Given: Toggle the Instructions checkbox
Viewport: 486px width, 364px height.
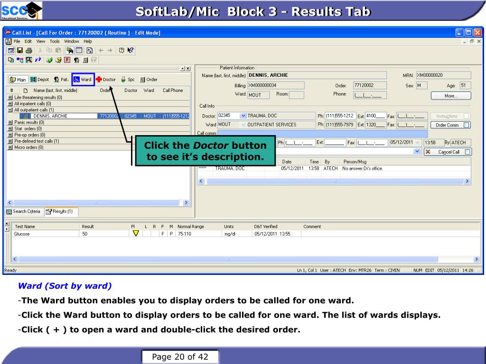Looking at the screenshot, I should (466, 116).
